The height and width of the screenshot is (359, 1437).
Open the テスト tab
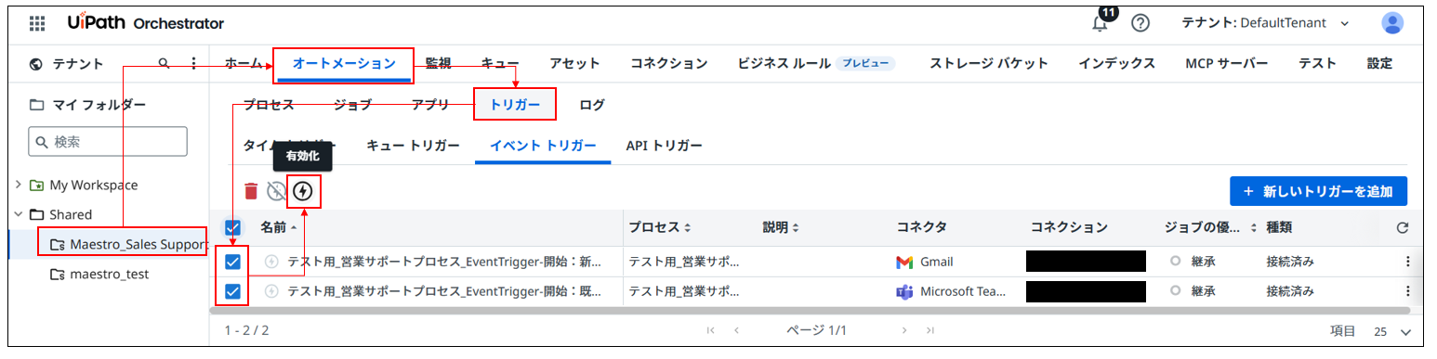point(1317,63)
